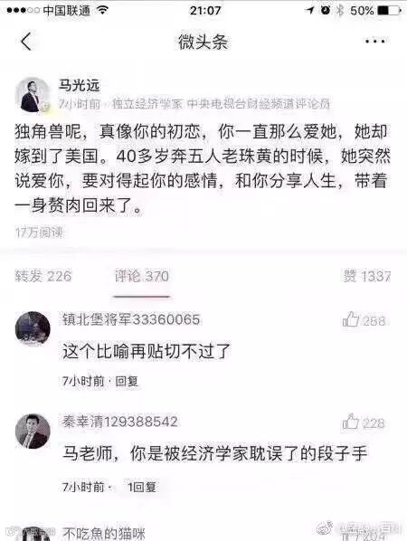Open 镇北堡将军's avatar picture

(x=33, y=328)
